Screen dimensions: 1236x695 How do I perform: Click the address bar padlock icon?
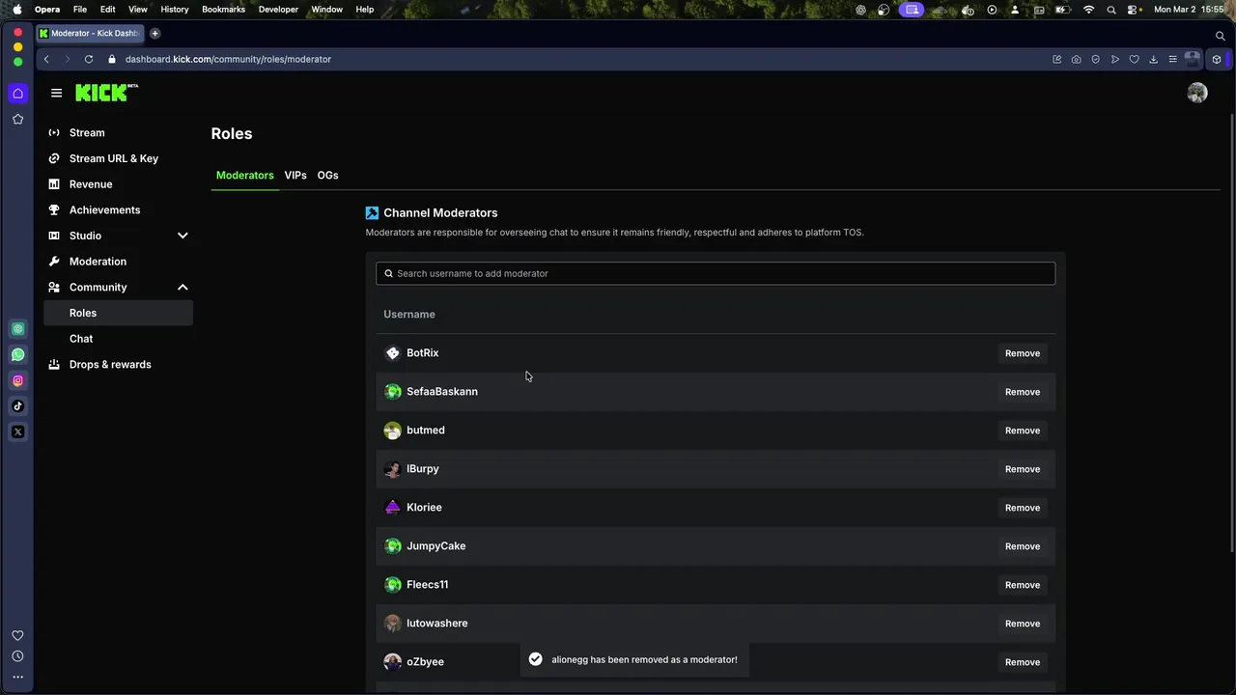(112, 59)
